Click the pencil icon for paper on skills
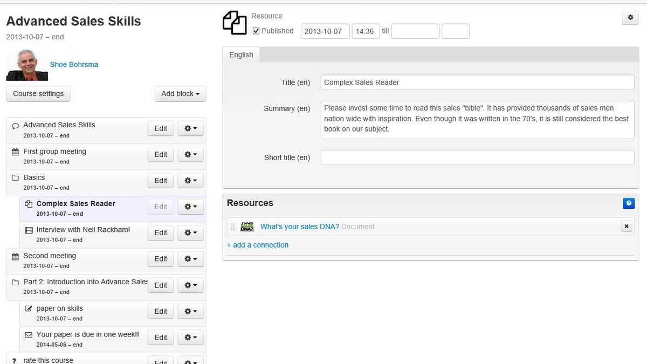Screen dimensions: 647x364 (x=29, y=309)
